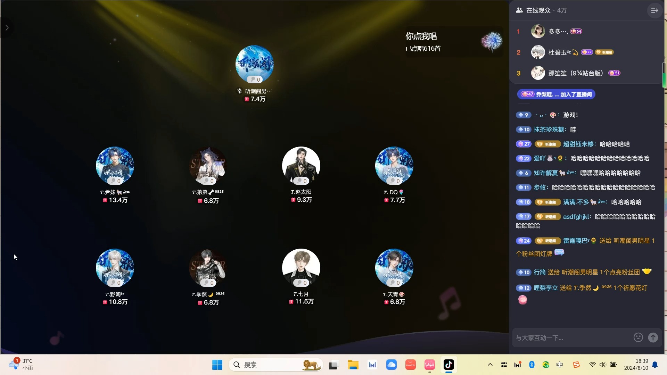The image size is (667, 375).
Task: Click the muted microphone icon by 听潮阁男
Action: coord(239,91)
